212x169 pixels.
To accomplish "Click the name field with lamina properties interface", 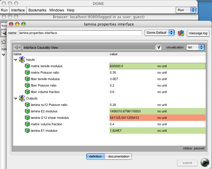I will [80, 33].
